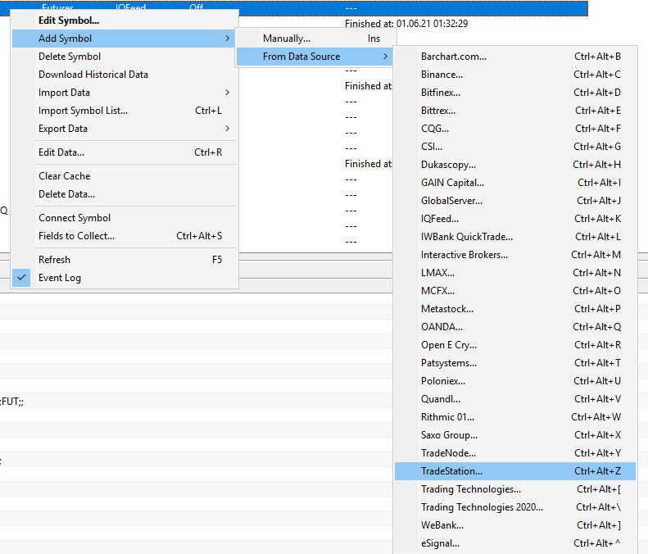Open the Import Data submenu

pos(124,93)
